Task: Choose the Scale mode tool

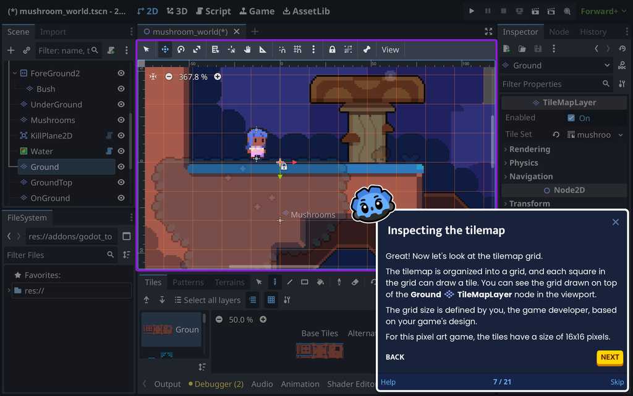Action: coord(197,49)
